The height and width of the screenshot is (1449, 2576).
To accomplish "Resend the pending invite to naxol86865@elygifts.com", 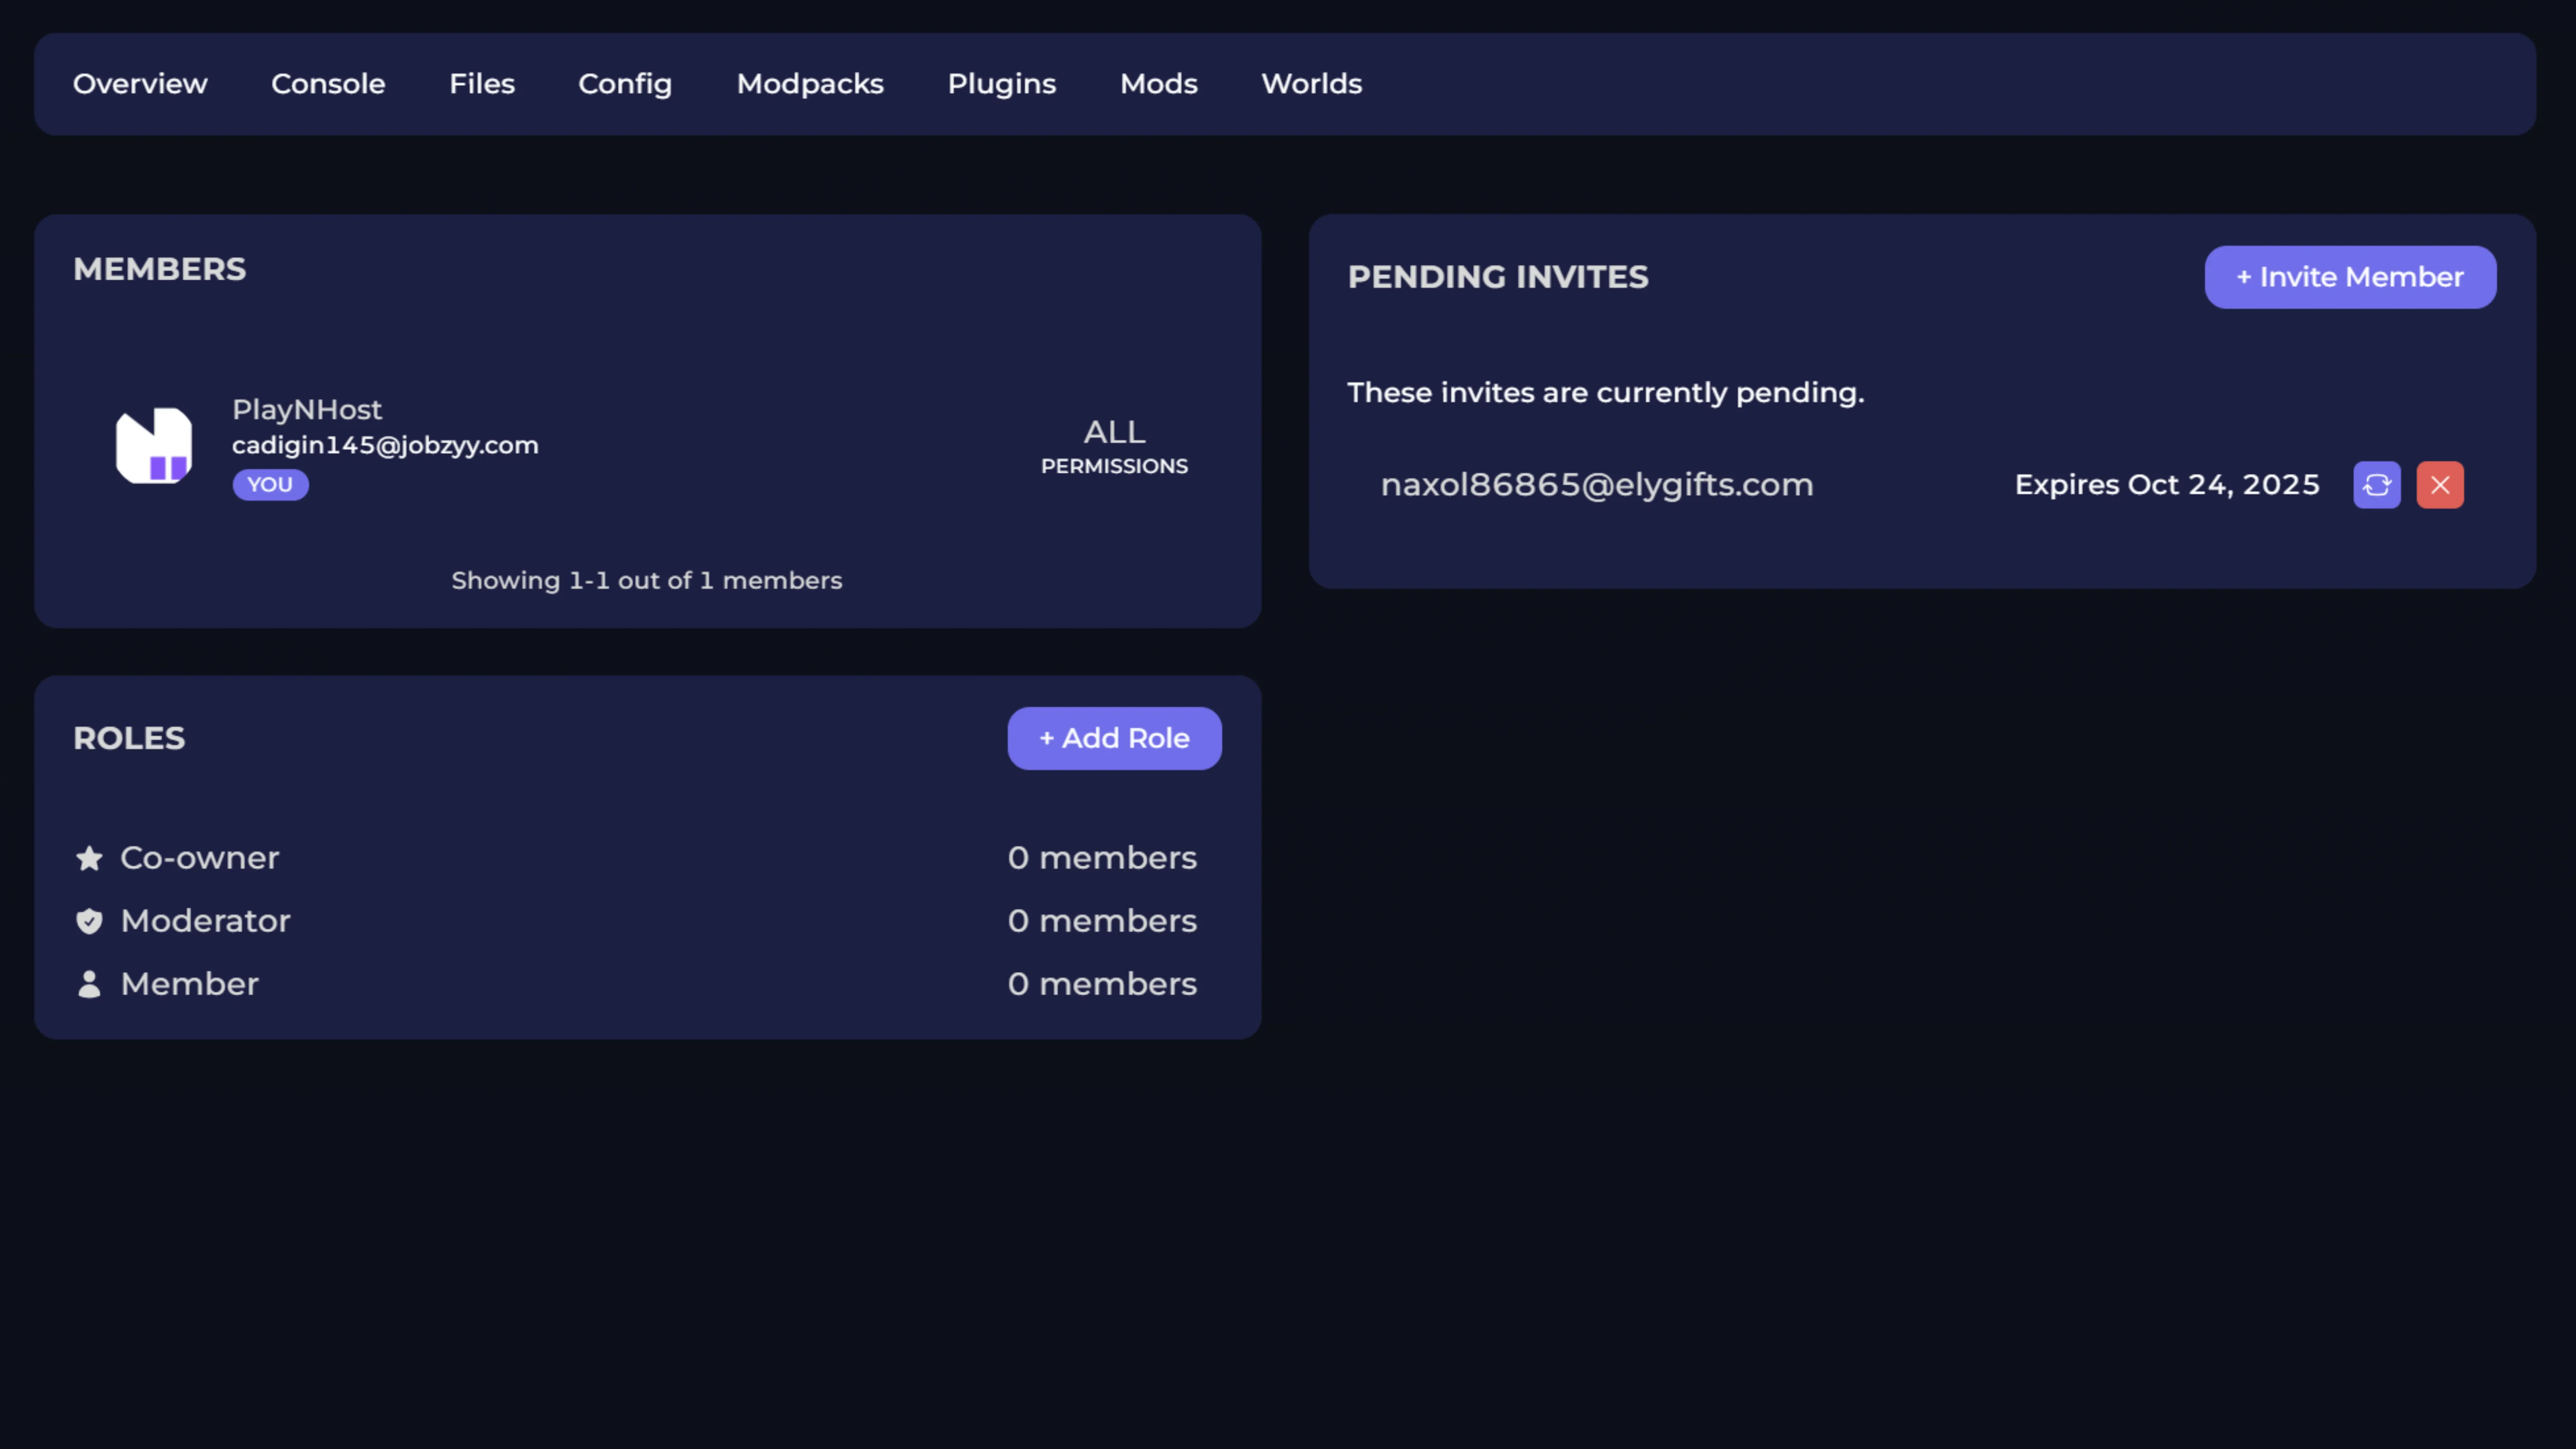I will (x=2377, y=485).
